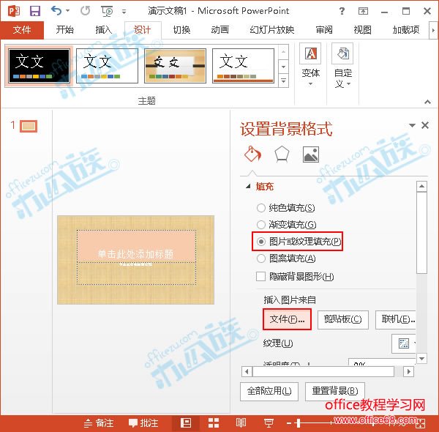This screenshot has height=432, width=439.
Task: Switch to View (视图) tab
Action: click(363, 30)
